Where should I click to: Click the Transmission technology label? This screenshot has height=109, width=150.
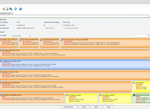point(52,22)
